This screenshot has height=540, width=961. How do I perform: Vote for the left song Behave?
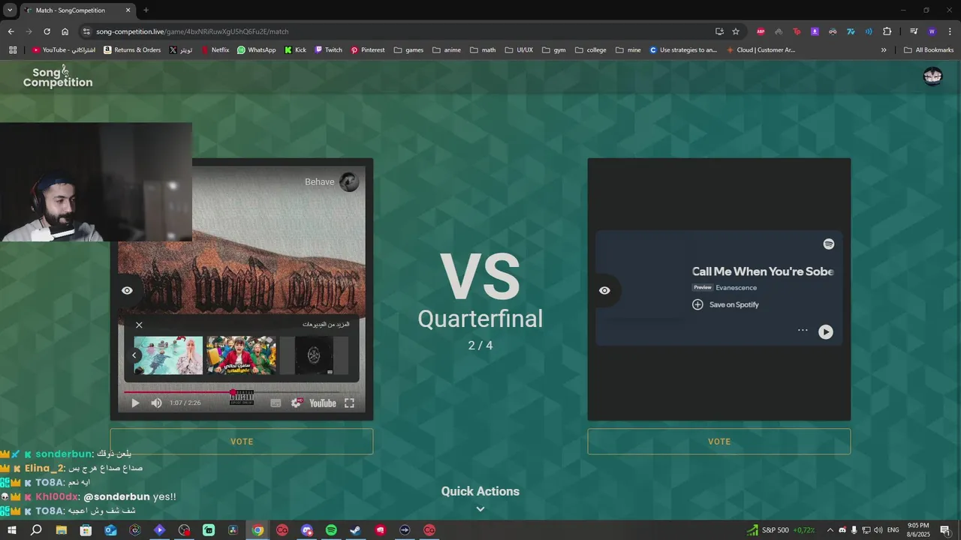coord(242,441)
